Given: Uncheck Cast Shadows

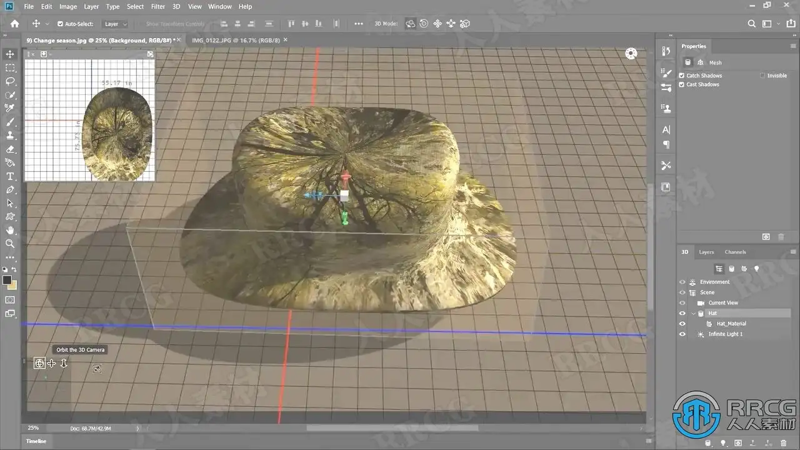Looking at the screenshot, I should click(x=682, y=84).
